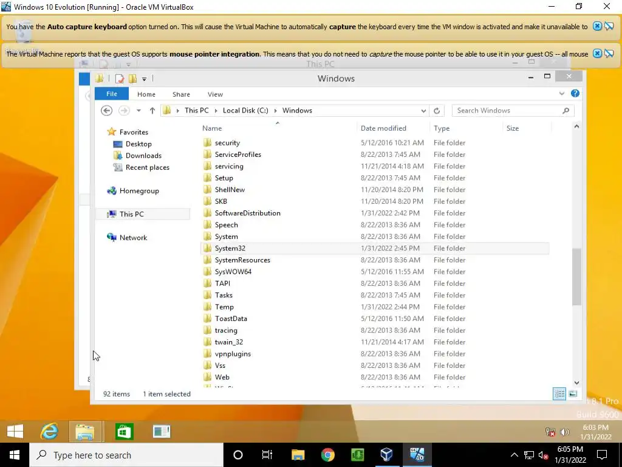Select the SysWOW64 folder

233,272
